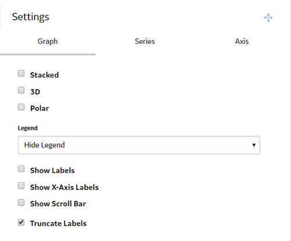This screenshot has width=291, height=241.
Task: Open the Hide Legend combo box
Action: click(139, 145)
